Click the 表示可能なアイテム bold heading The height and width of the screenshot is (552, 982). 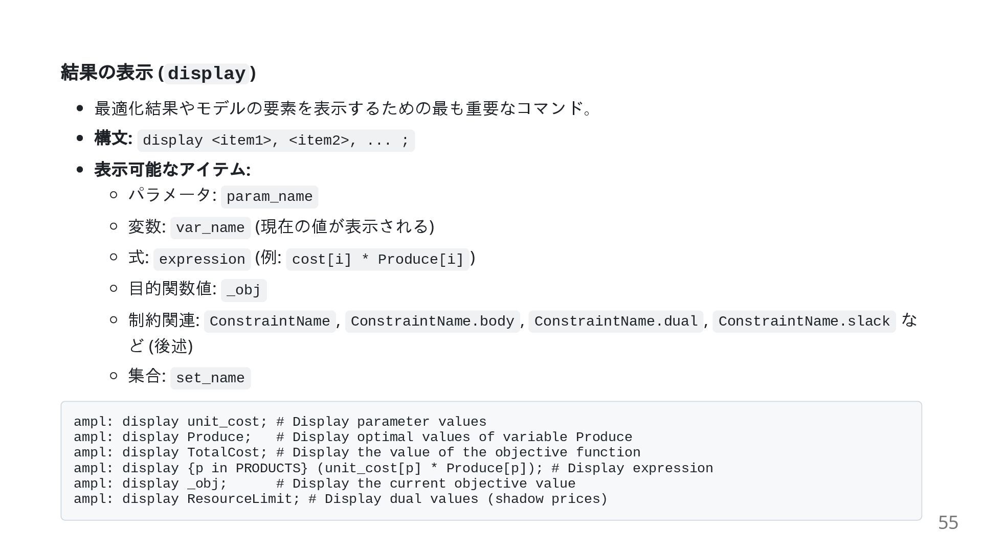tap(172, 170)
